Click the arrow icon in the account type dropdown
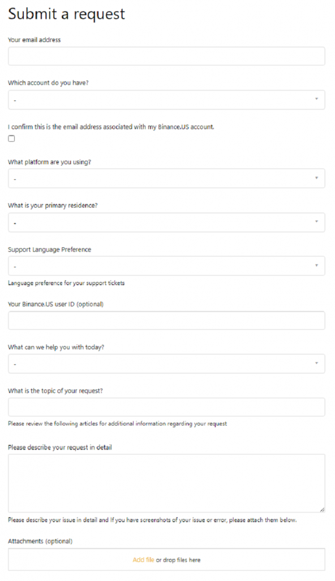 pos(316,99)
